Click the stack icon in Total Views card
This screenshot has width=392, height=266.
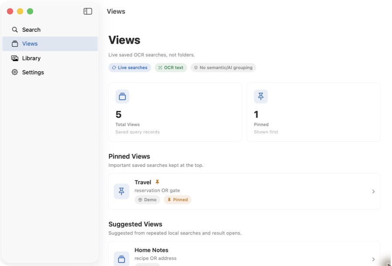point(122,96)
